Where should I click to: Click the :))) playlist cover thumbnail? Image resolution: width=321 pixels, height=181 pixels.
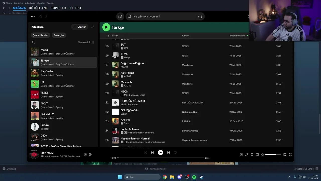point(35,84)
